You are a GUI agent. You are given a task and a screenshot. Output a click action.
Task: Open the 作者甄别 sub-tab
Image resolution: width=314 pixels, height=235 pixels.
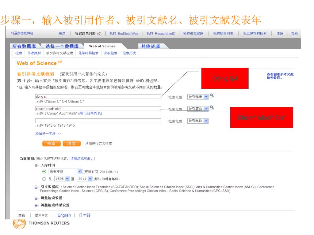(34, 53)
